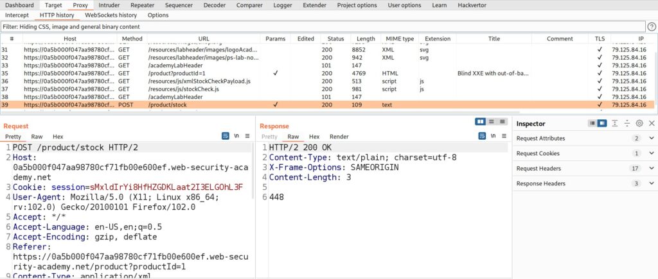Toggle non-printable characters (\n) in Request pane

tap(237, 137)
